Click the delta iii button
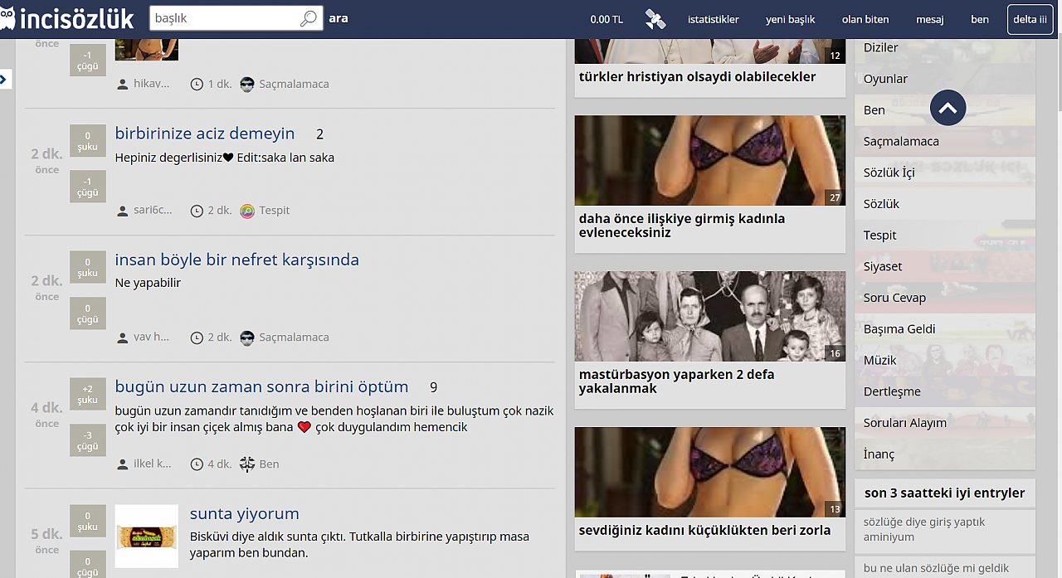 (1030, 19)
